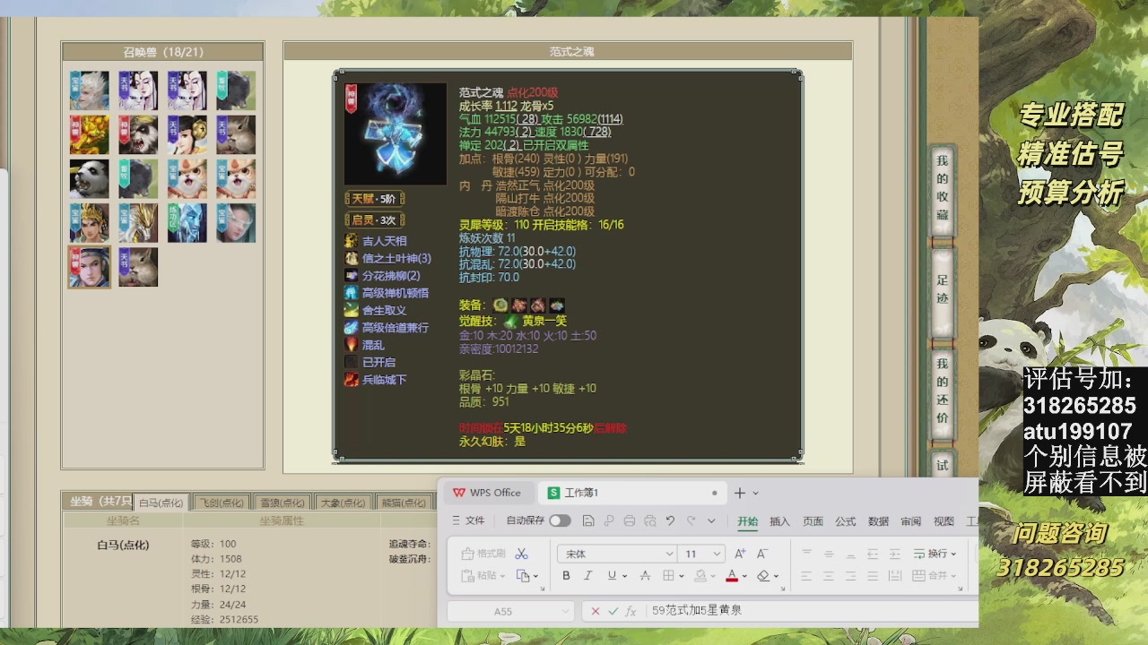This screenshot has width=1148, height=645.
Task: Click the Redo arrow in WPS
Action: click(691, 520)
